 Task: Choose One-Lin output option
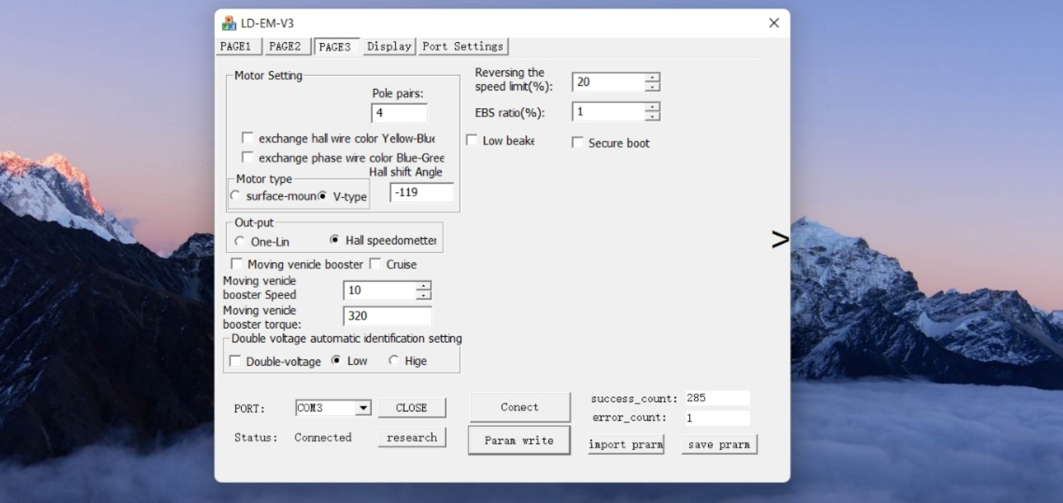240,241
